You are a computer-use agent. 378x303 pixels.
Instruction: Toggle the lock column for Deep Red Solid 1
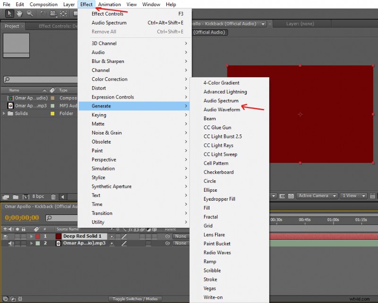[23, 236]
